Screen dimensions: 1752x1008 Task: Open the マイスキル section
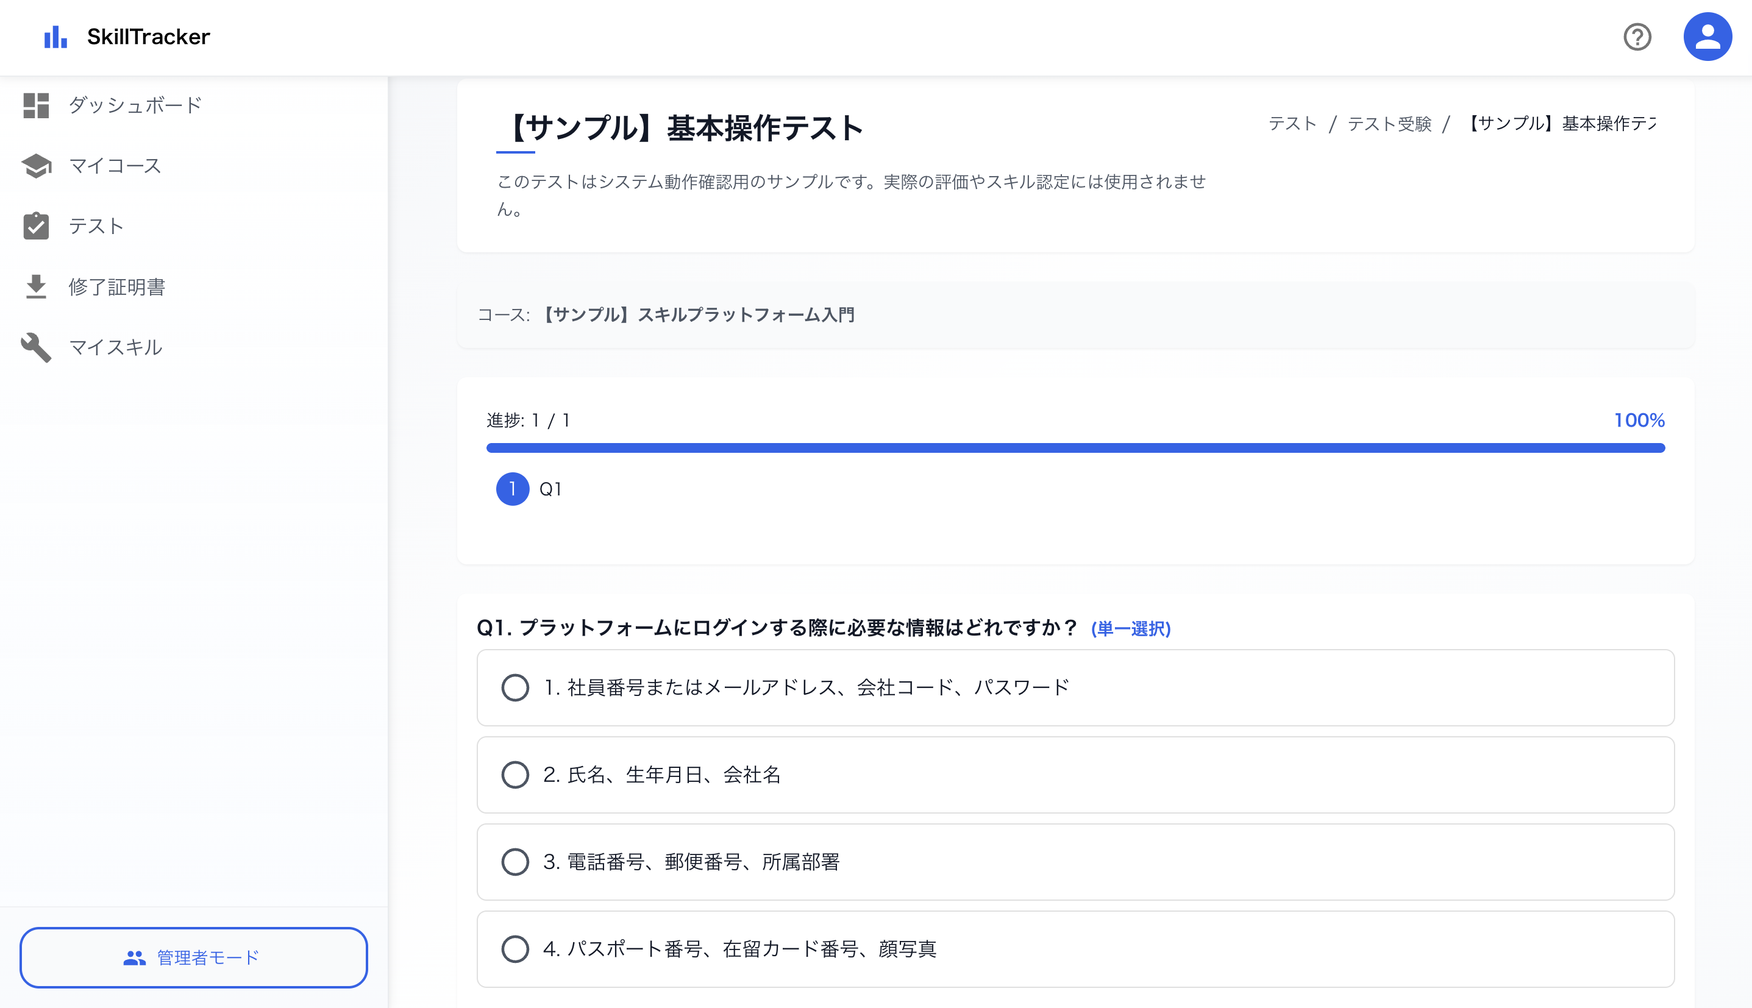pyautogui.click(x=116, y=347)
